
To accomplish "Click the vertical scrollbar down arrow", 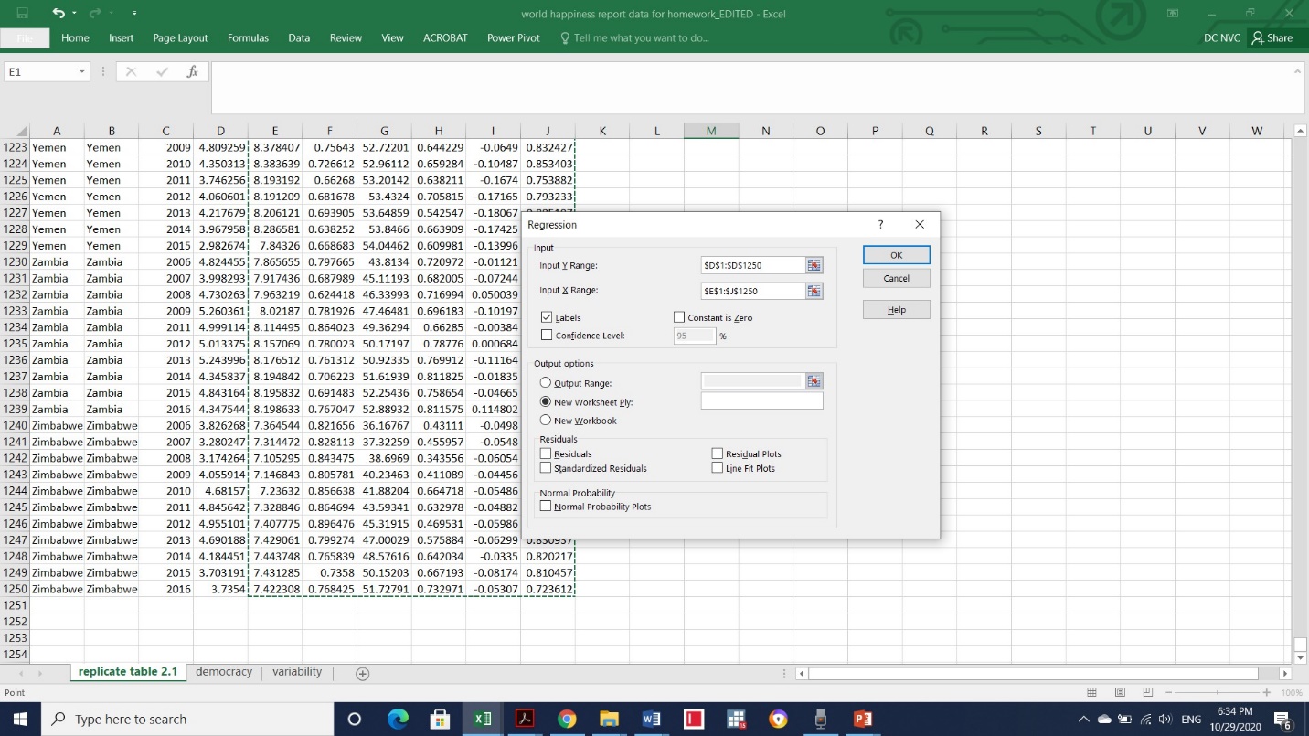I will tap(1302, 657).
